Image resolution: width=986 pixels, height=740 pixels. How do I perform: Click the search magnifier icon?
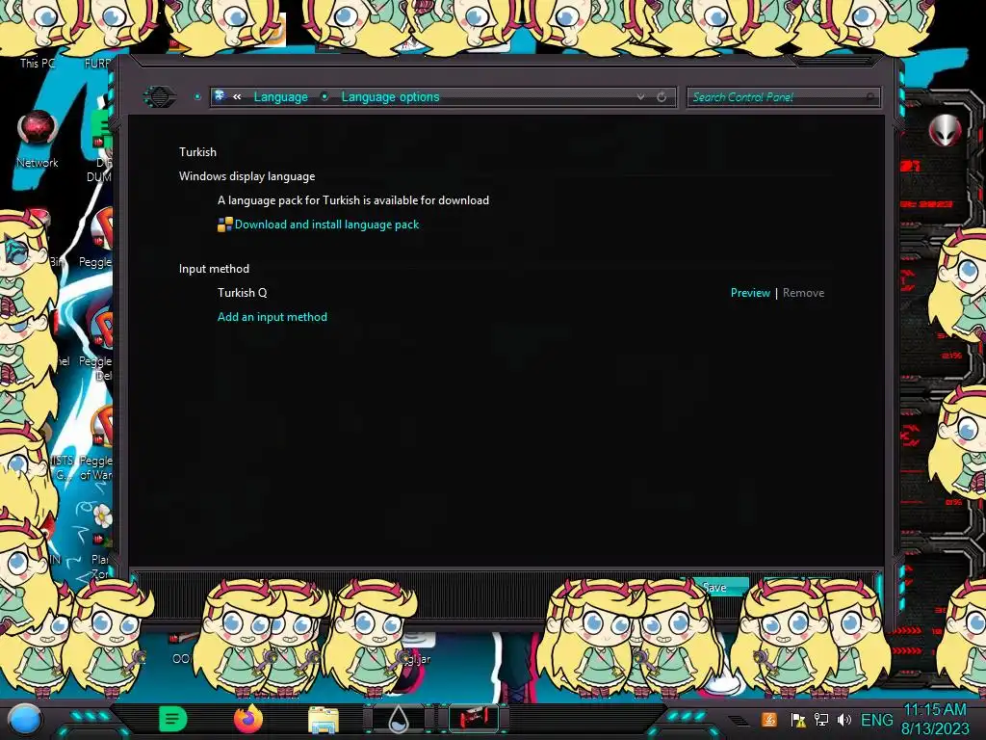[x=870, y=97]
